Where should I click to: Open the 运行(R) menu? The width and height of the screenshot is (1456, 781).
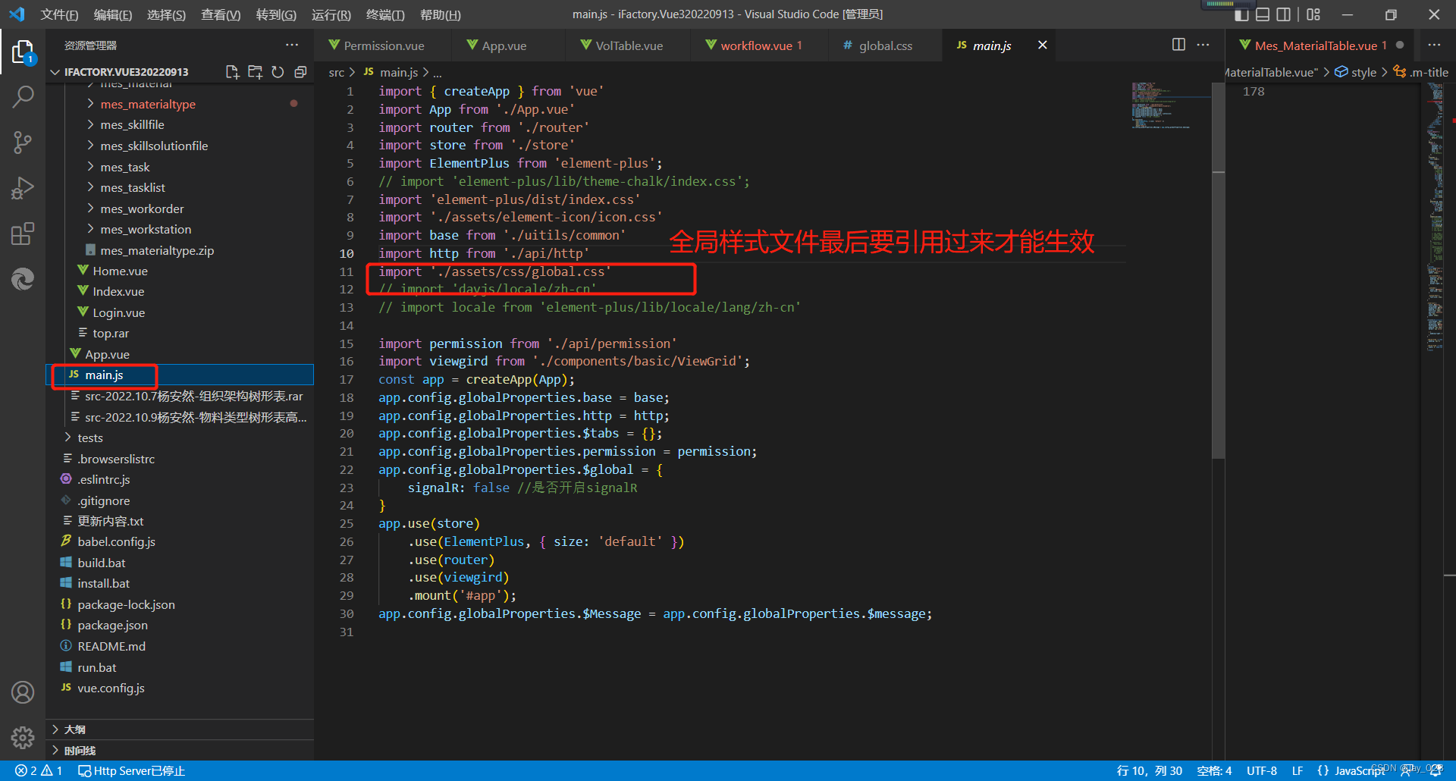(331, 14)
